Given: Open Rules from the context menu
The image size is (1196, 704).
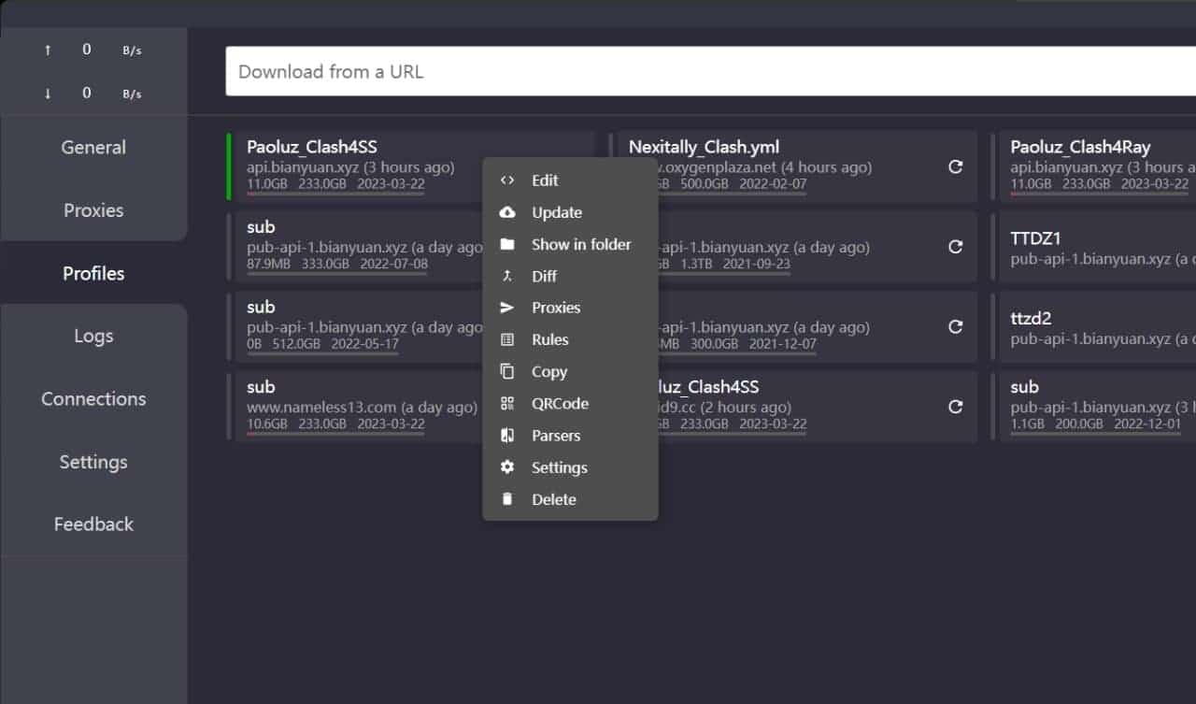Looking at the screenshot, I should click(549, 339).
